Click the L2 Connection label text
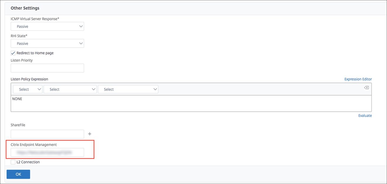387x184 pixels. point(28,162)
